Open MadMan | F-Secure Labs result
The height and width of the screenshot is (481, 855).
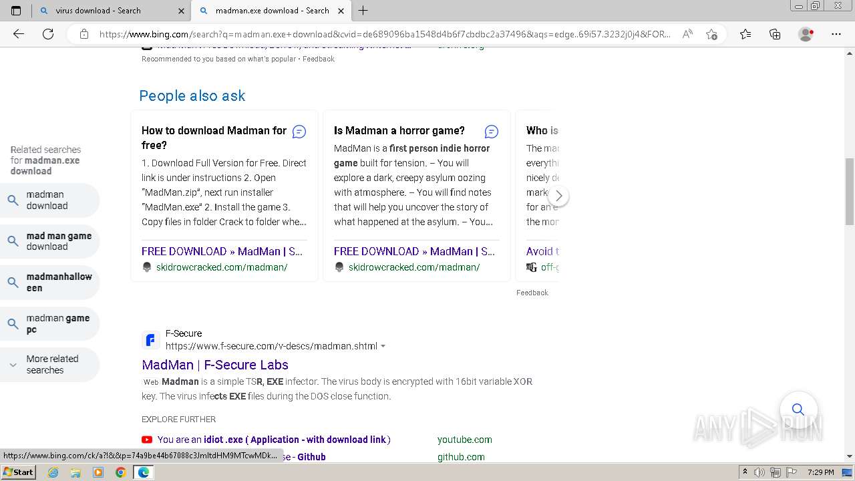coord(215,365)
